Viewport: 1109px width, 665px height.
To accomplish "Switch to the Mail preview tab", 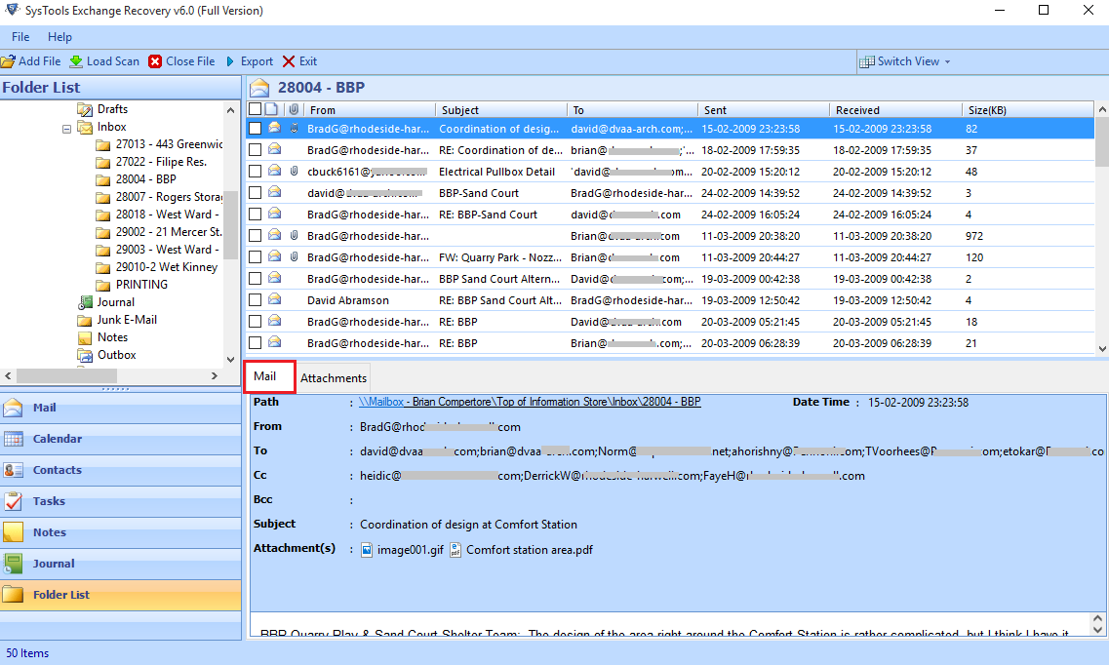I will (x=269, y=376).
